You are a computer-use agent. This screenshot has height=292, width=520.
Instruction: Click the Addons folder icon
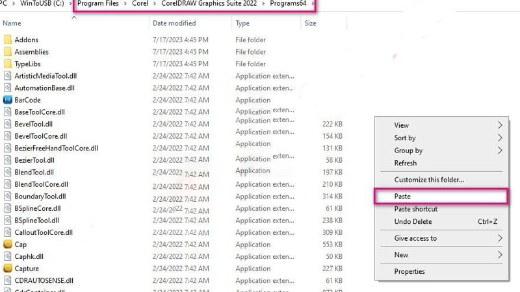[8, 40]
